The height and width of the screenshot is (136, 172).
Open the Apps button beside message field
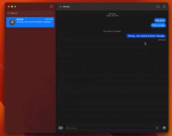[61, 128]
